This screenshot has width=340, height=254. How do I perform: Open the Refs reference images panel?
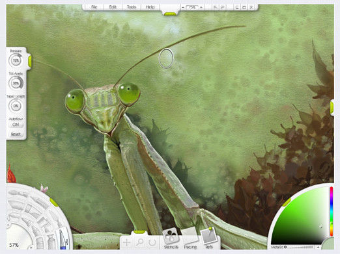point(209,238)
